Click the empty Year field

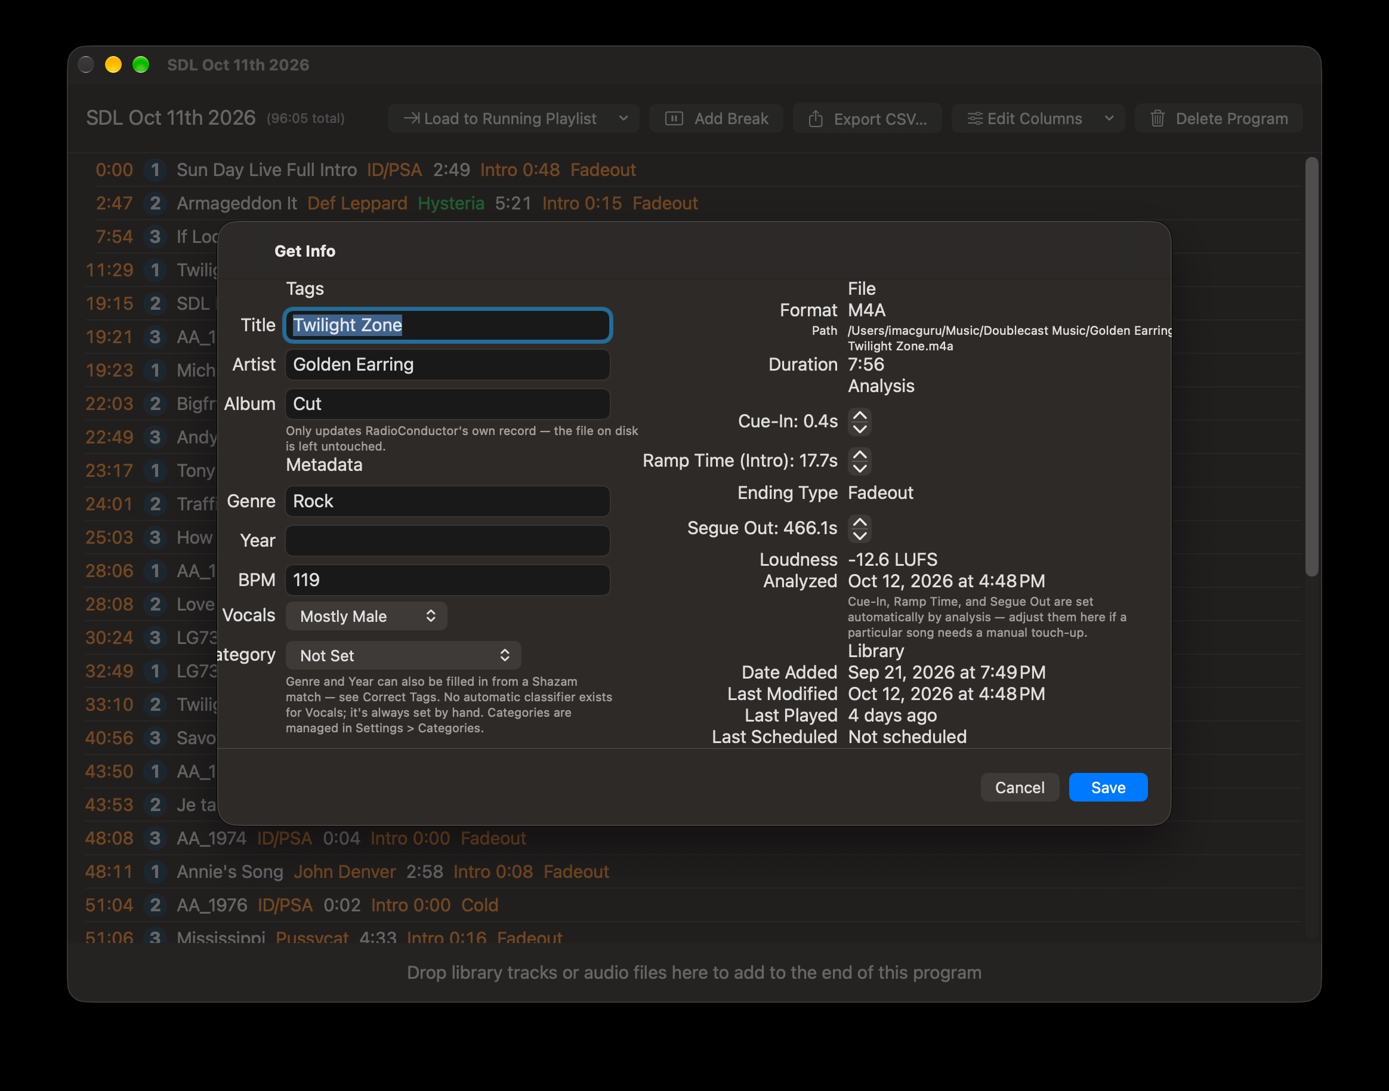[447, 540]
